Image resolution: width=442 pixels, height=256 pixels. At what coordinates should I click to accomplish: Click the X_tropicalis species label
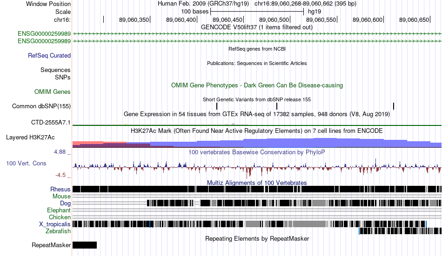[55, 224]
